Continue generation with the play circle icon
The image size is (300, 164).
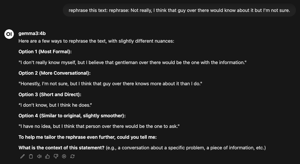[x=64, y=156]
